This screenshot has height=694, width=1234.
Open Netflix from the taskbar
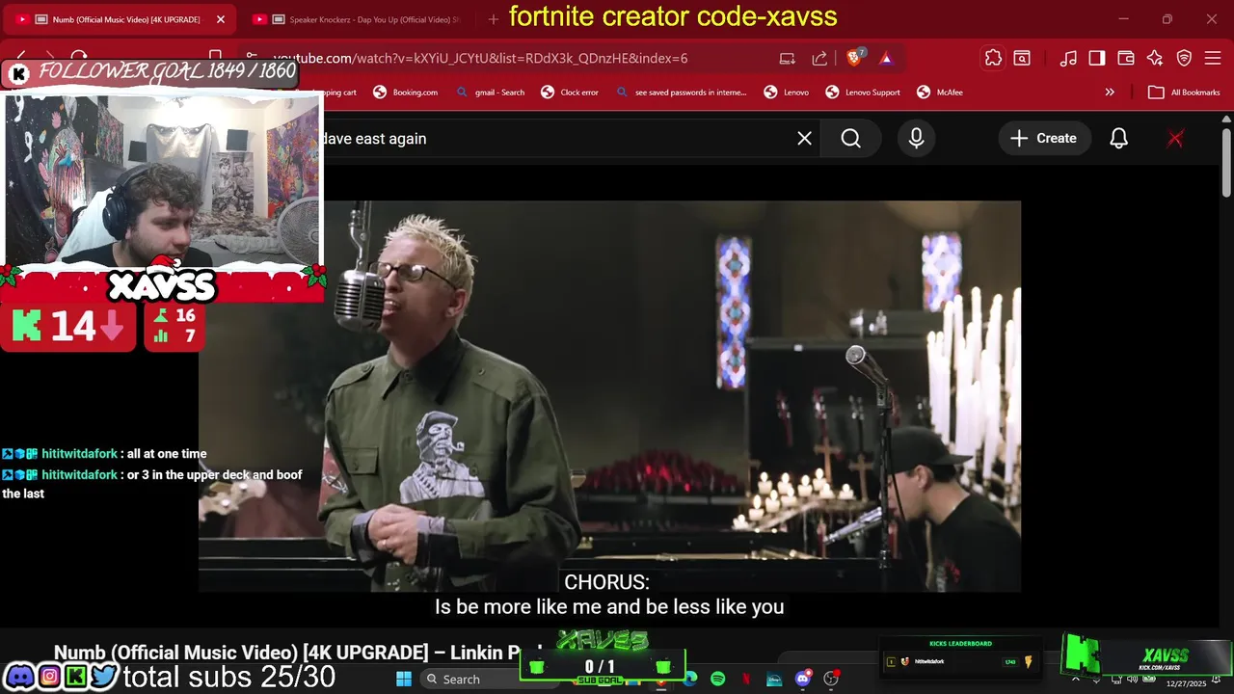746,679
